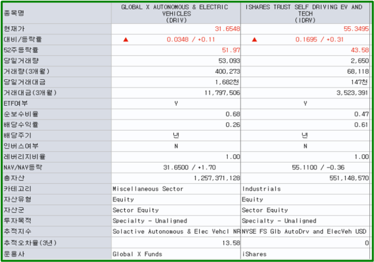The image size is (374, 262).
Task: Click the 총자산 row label
Action: click(14, 178)
